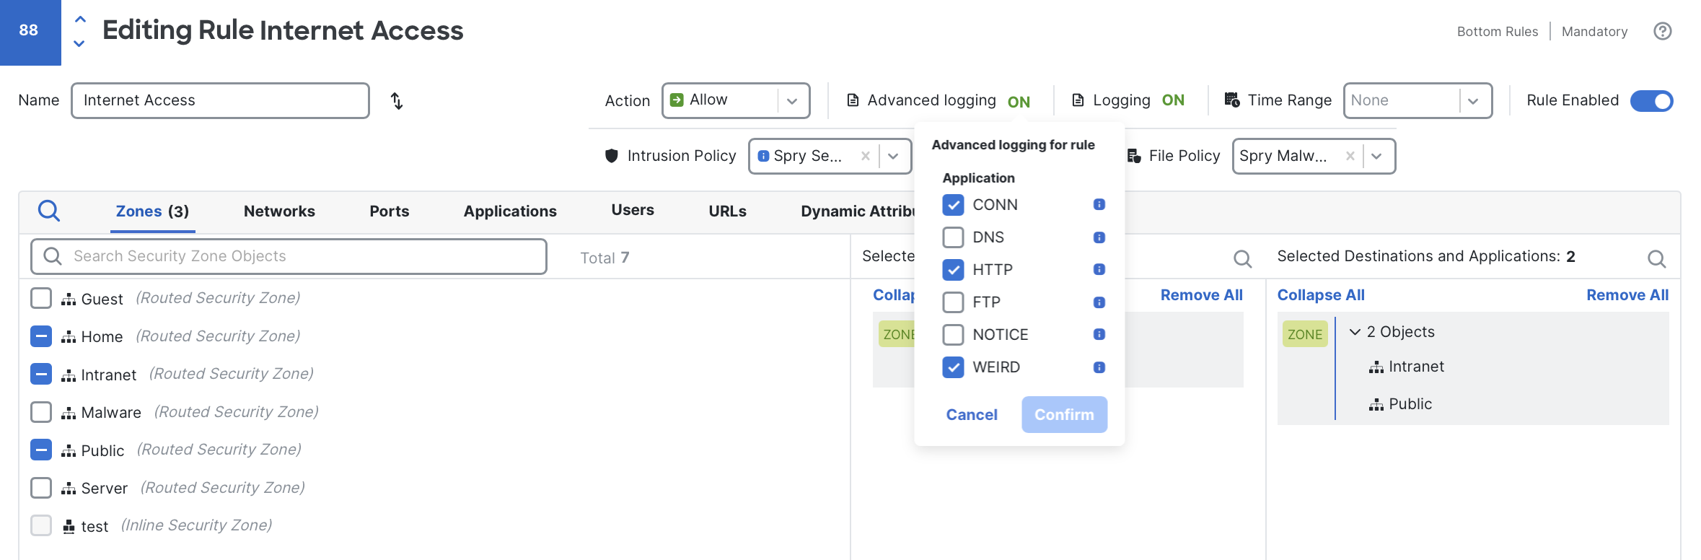Disable the Rule Enabled toggle
The width and height of the screenshot is (1701, 560).
1651,101
